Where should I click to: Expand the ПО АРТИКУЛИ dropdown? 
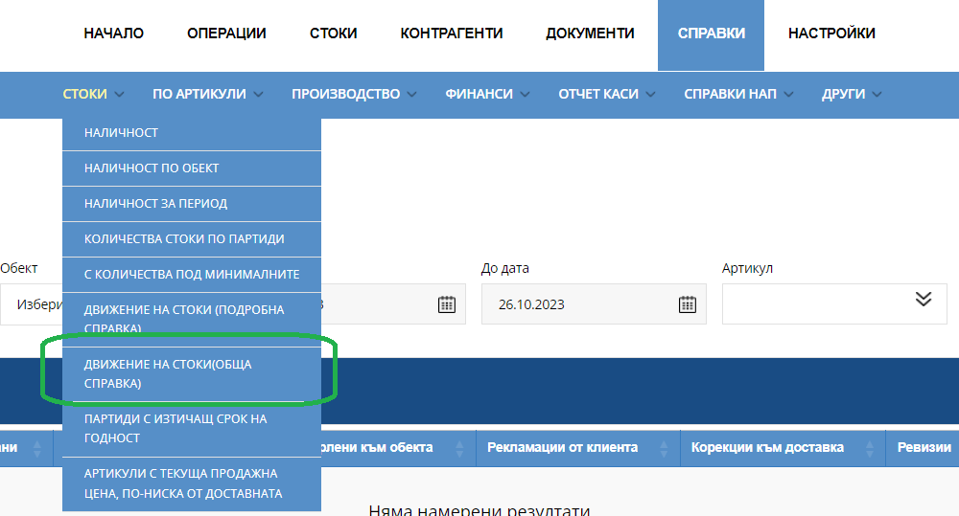(x=208, y=94)
